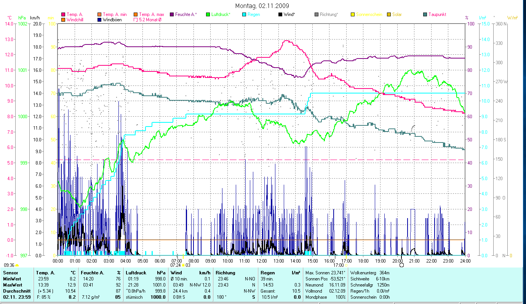Click the chart title Montag, 02.11.2009
Viewport: 526px width, 304px height.
(x=262, y=6)
